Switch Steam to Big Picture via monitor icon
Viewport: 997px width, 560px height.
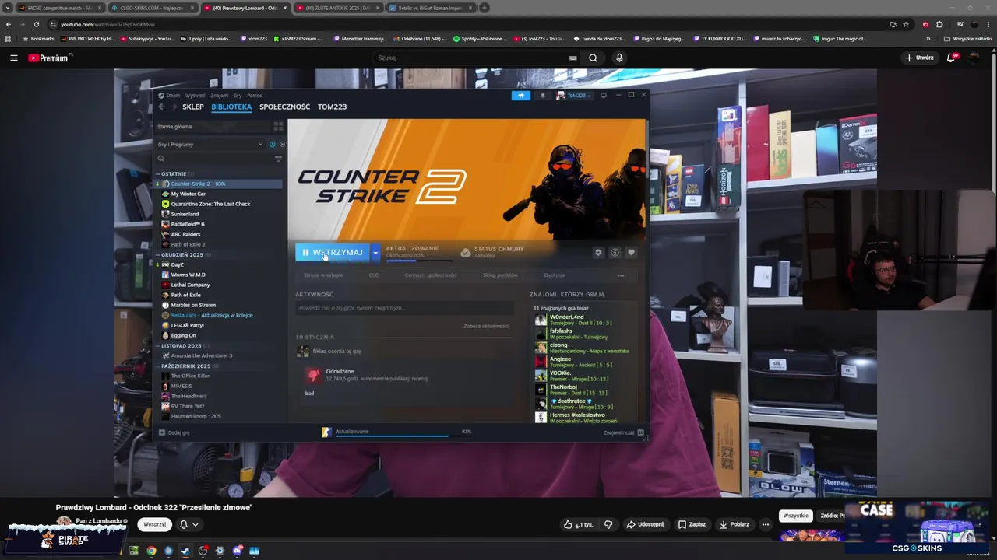(604, 96)
